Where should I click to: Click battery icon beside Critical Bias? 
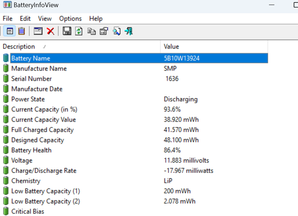[6, 211]
